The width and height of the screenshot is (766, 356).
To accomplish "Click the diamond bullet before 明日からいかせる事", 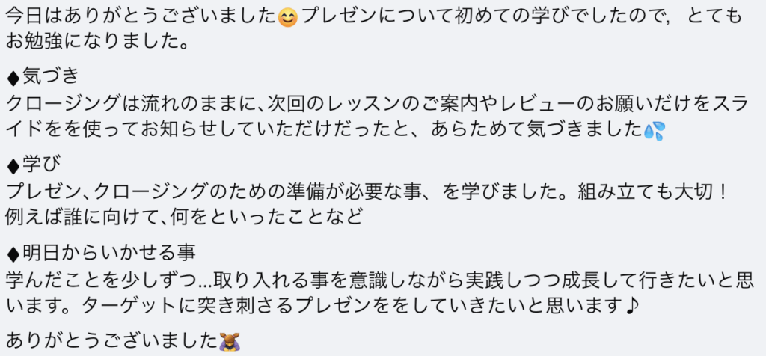I will pos(13,253).
